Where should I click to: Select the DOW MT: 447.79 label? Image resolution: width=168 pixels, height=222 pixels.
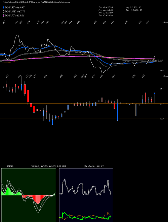pos(15,11)
